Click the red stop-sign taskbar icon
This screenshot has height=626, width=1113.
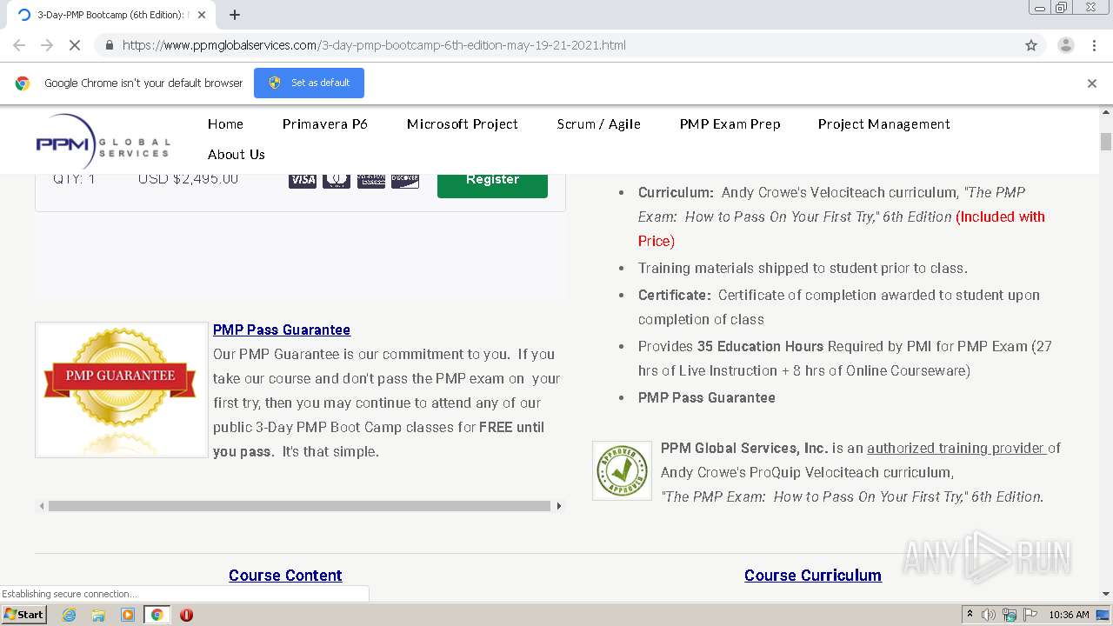[x=186, y=615]
